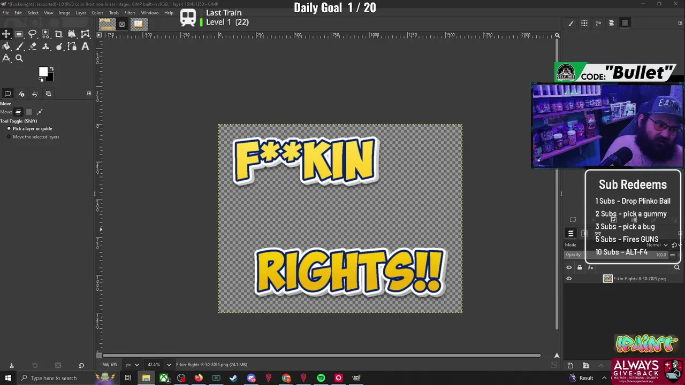Select the Rectangle Select tool

(x=19, y=34)
